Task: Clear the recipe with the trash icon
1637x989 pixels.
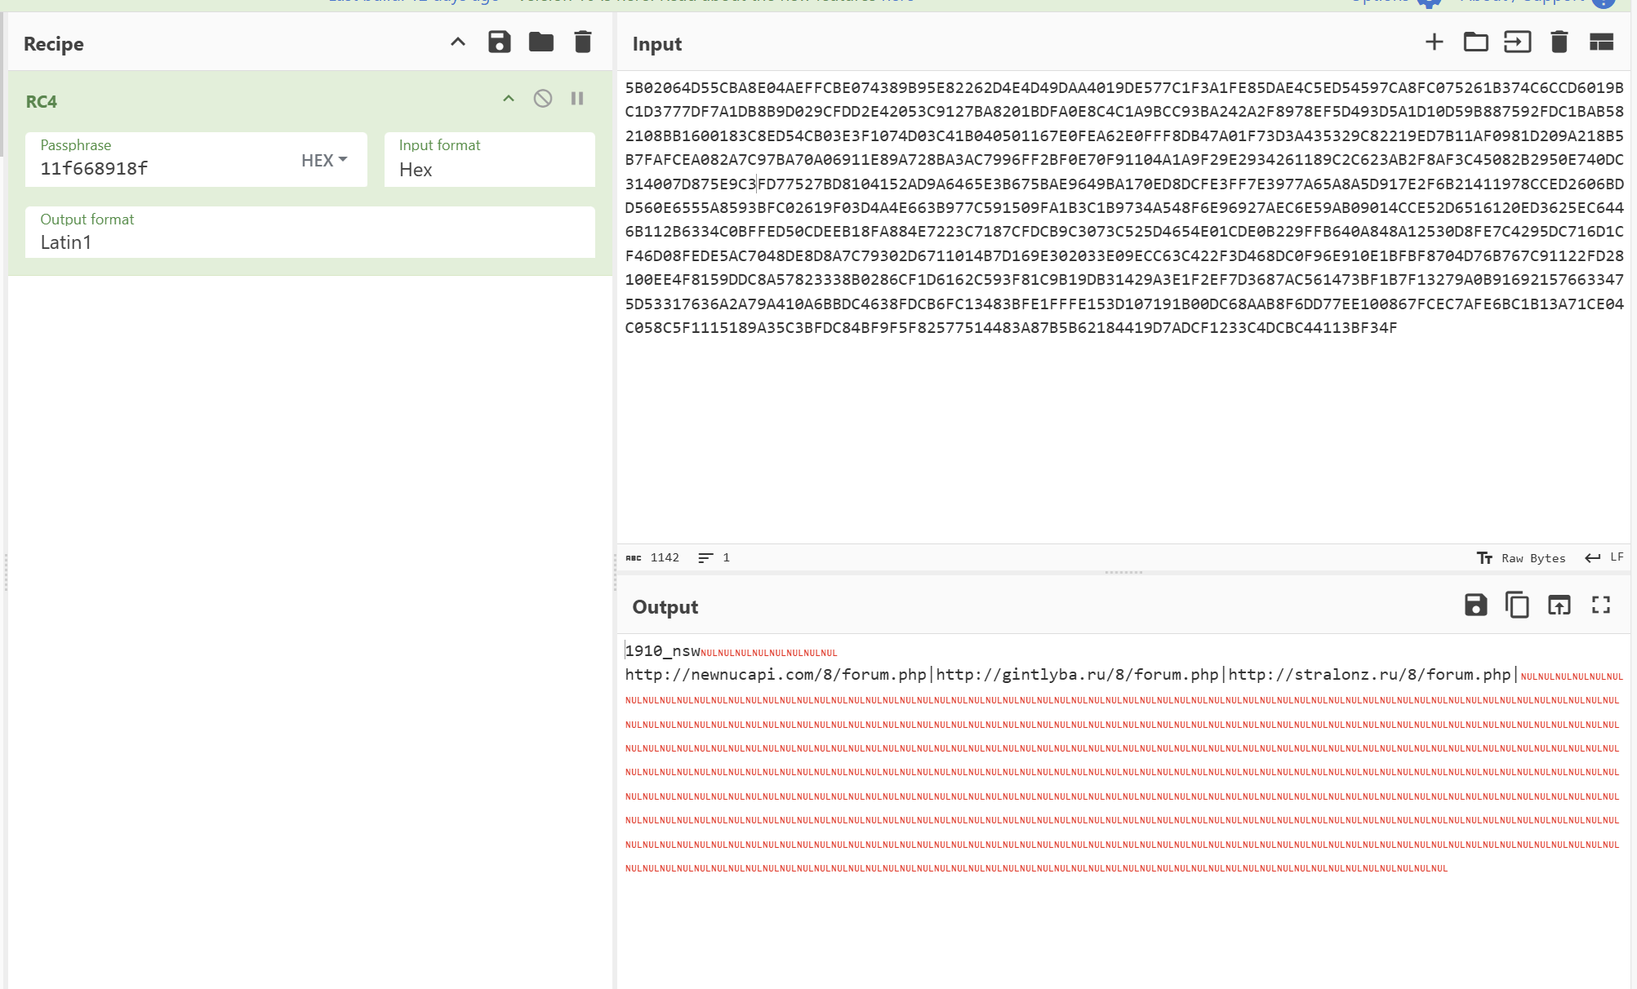Action: pos(582,42)
